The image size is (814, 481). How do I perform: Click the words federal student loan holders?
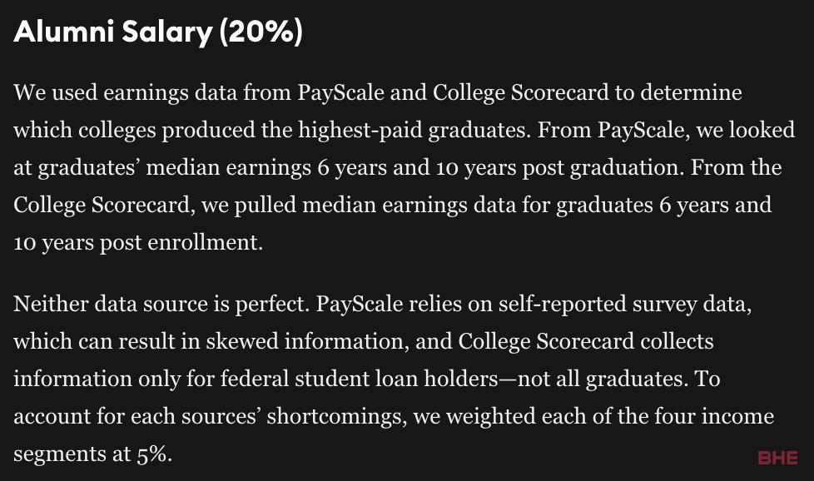pyautogui.click(x=360, y=379)
